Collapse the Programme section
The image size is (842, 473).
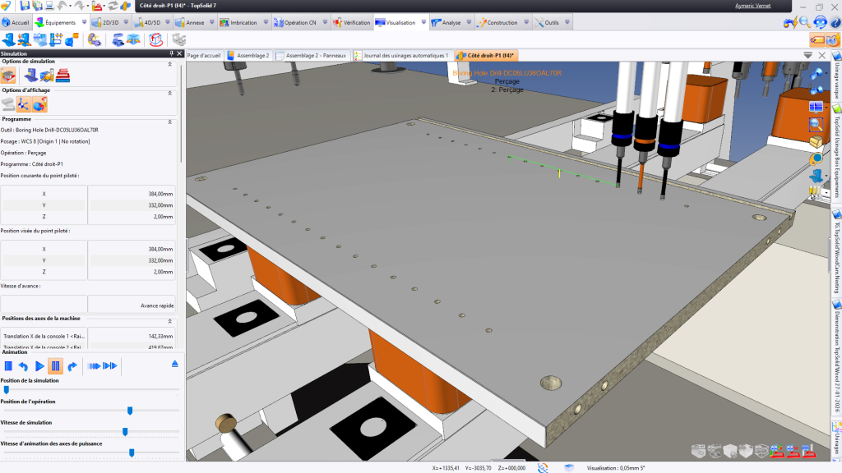(169, 122)
